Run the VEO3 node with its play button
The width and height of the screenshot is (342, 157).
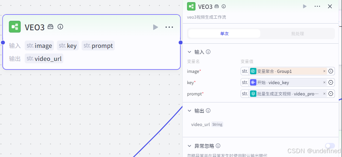point(155,27)
